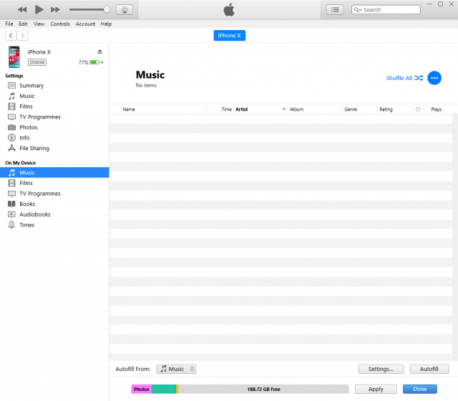Click 188.72 GB Free storage segment

pyautogui.click(x=263, y=389)
